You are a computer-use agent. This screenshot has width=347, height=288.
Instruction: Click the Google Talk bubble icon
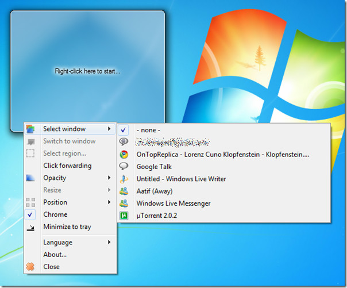coord(124,166)
